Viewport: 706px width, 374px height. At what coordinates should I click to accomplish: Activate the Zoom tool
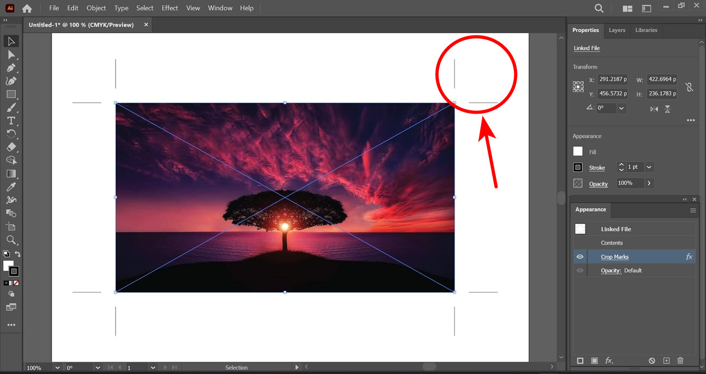[x=11, y=240]
